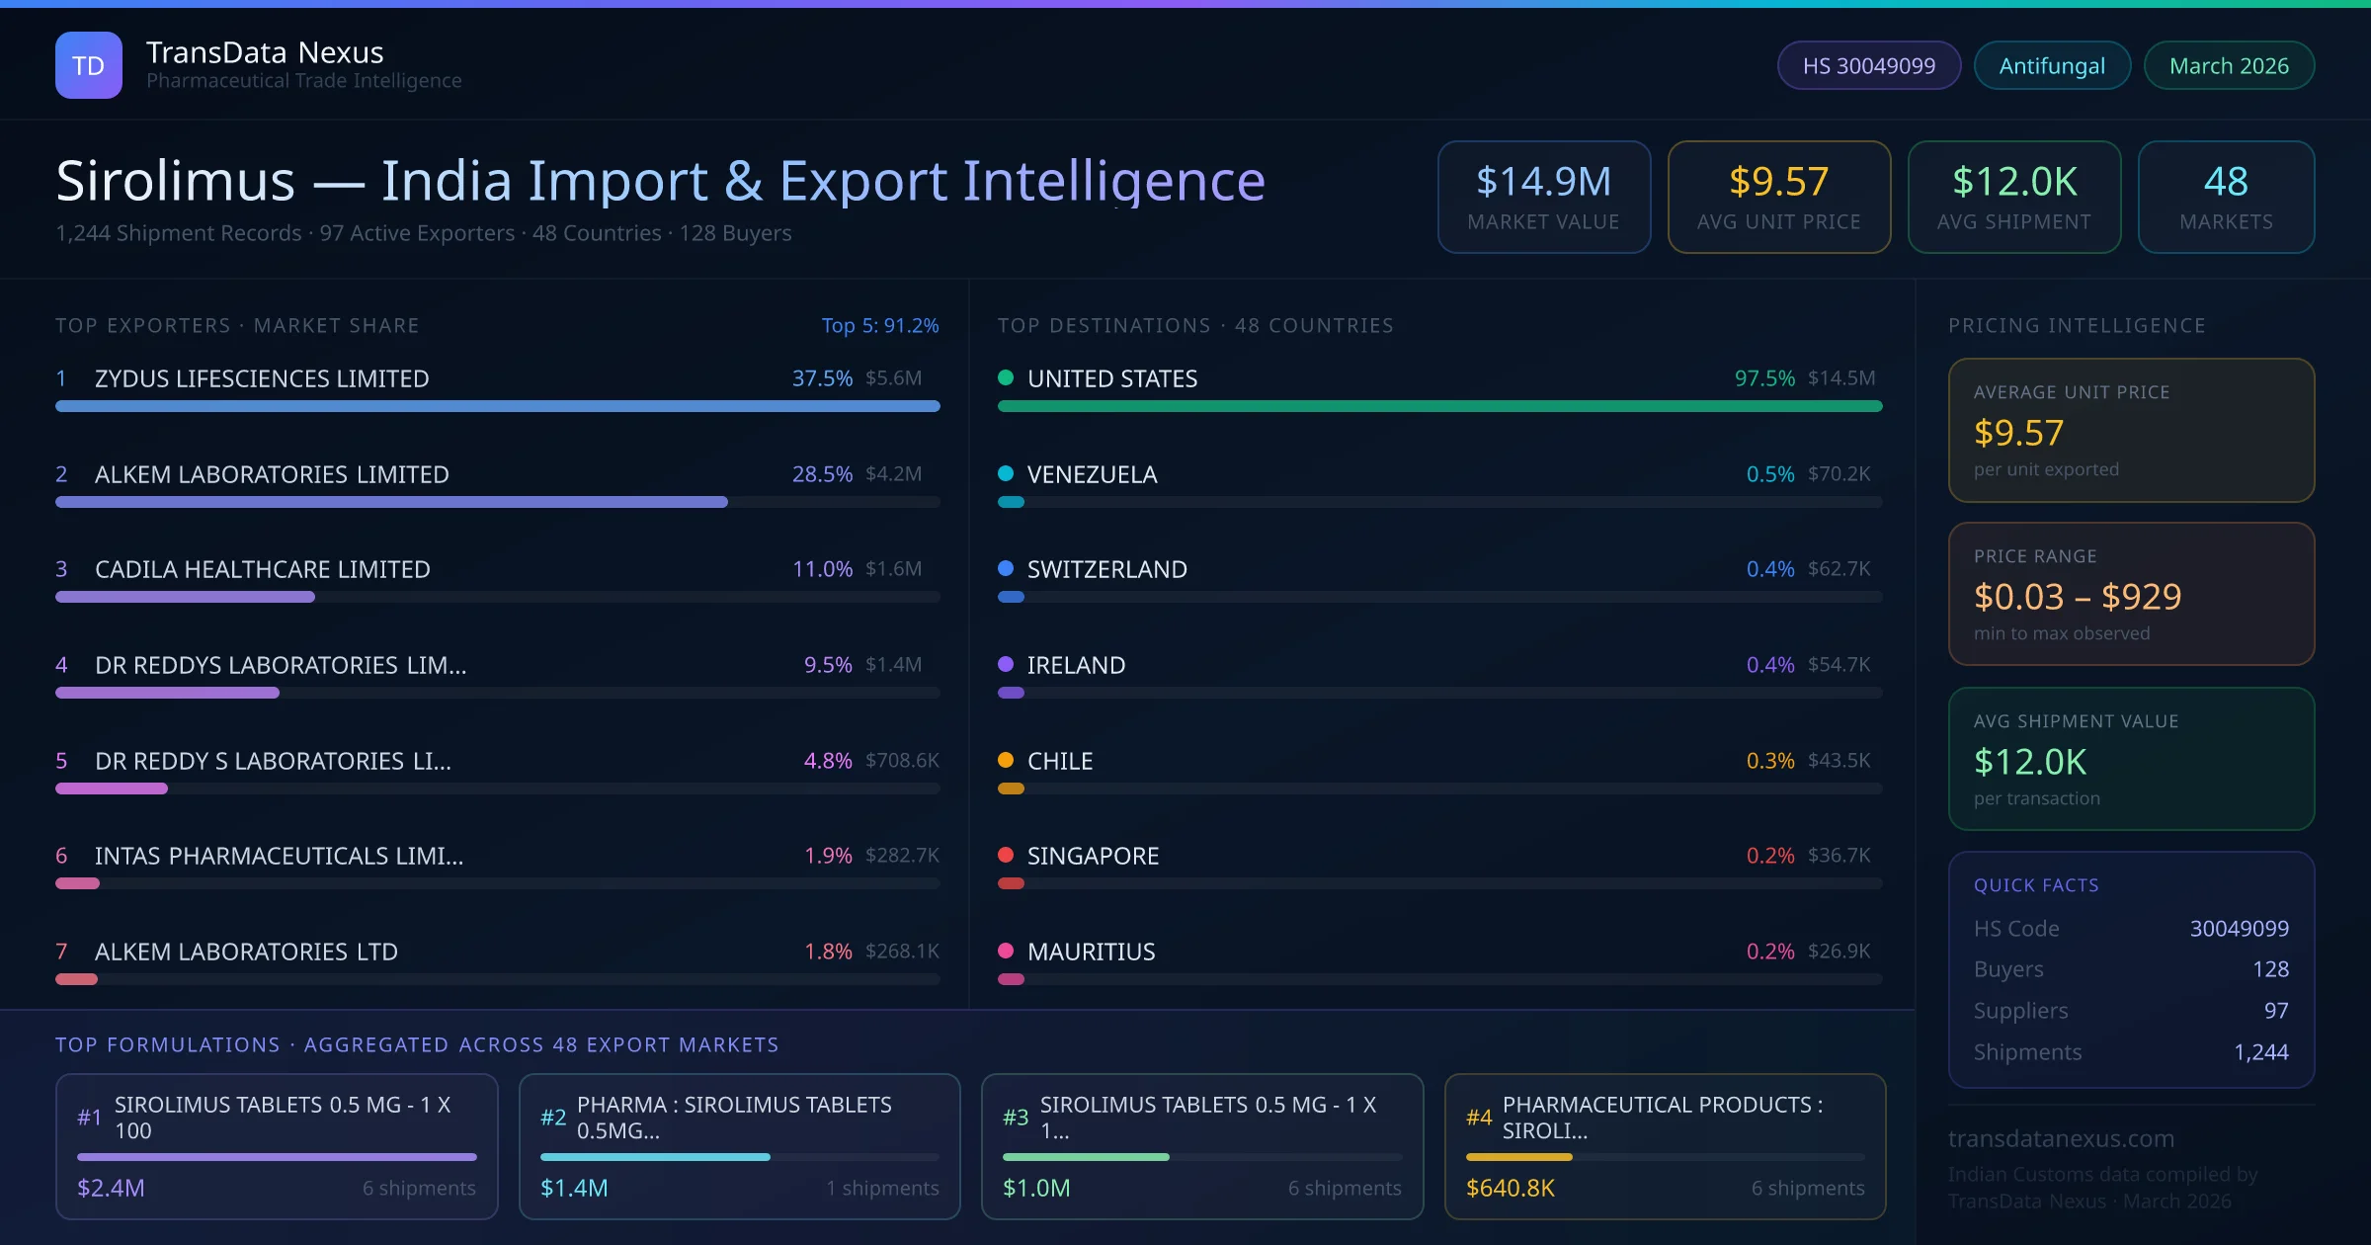
Task: Click the red Singapore dot marker
Action: coord(1006,855)
